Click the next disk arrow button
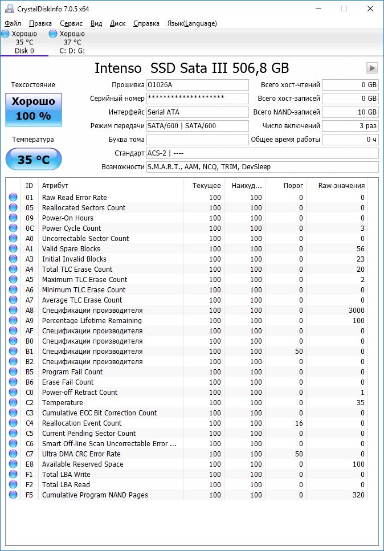This screenshot has width=384, height=551. pos(372,68)
